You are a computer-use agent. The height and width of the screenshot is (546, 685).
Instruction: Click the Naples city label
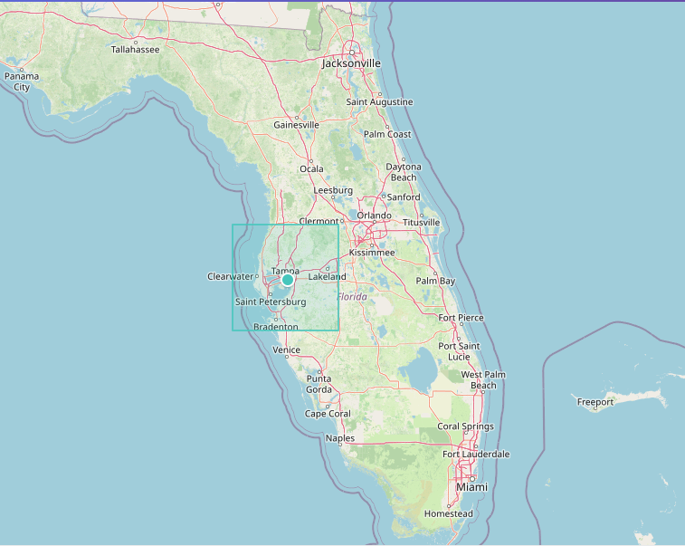pos(340,438)
